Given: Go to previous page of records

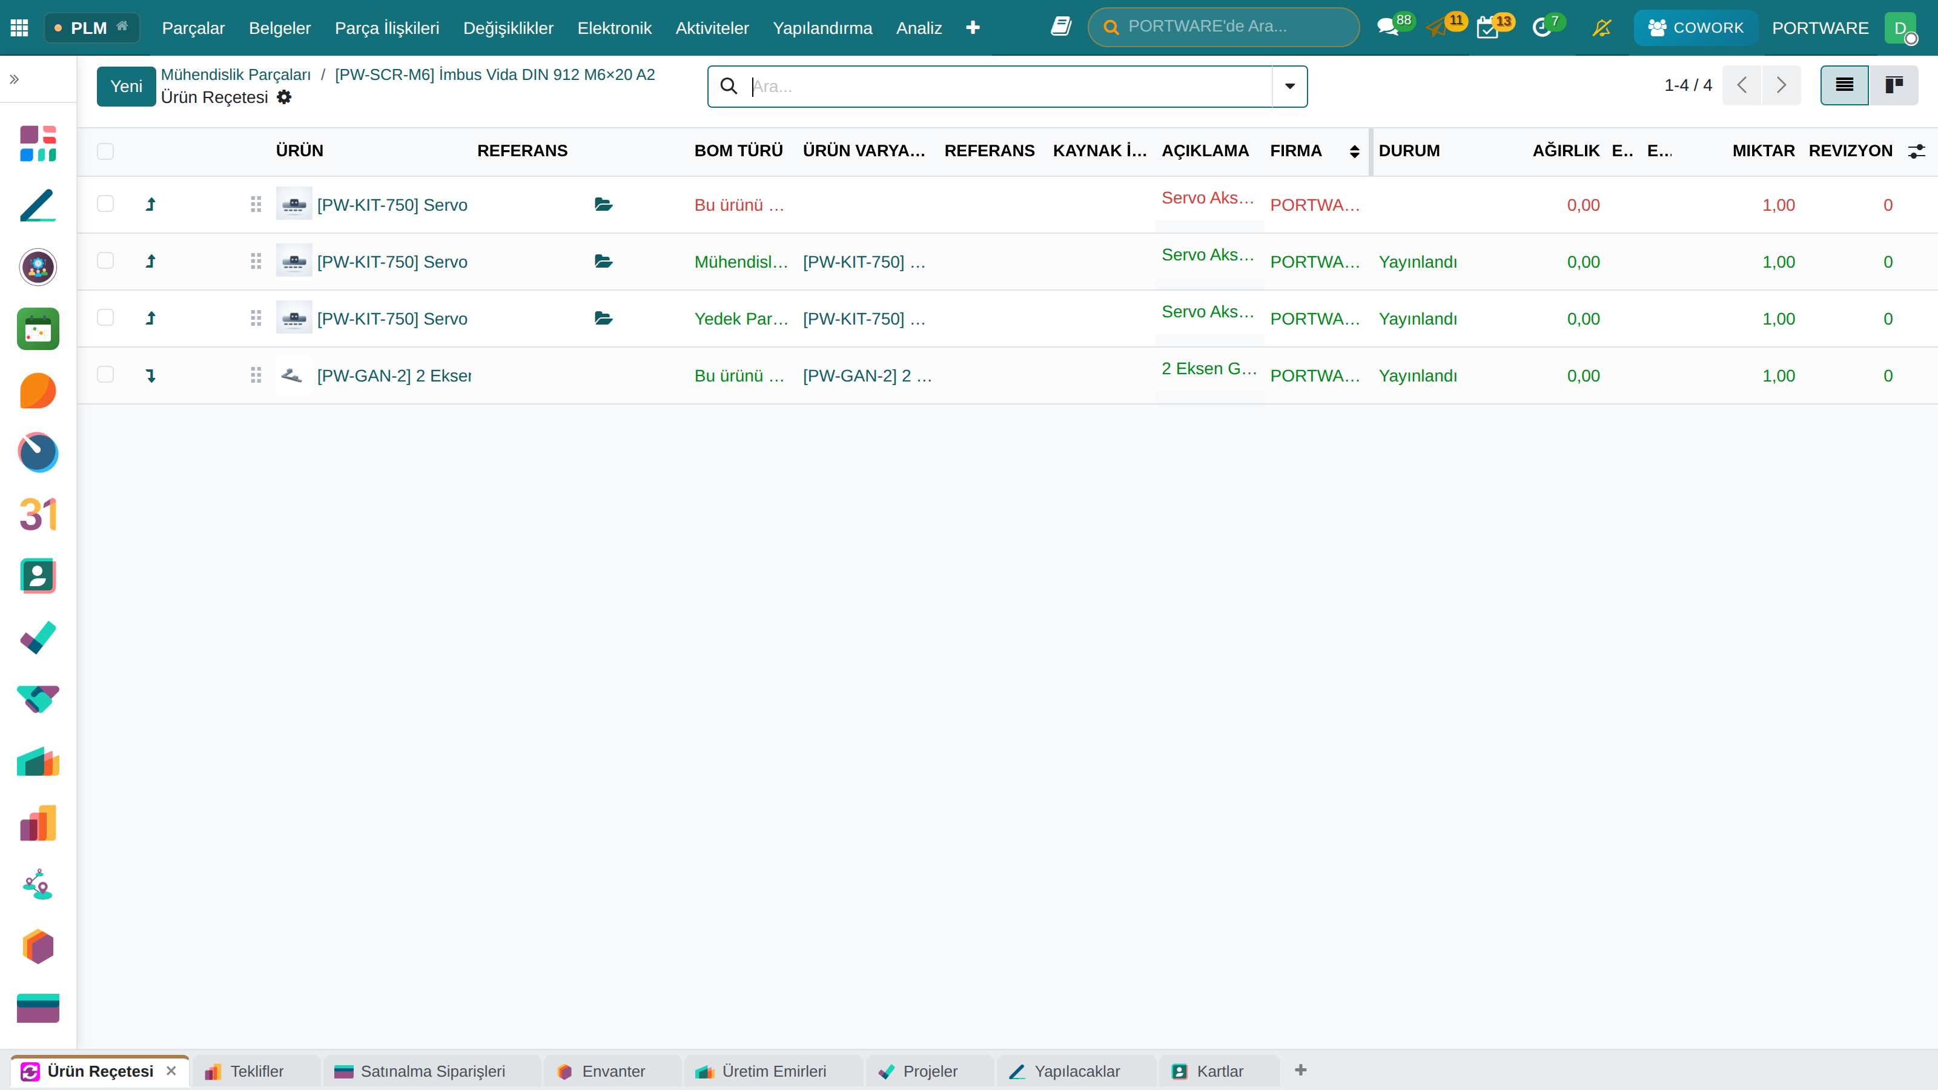Looking at the screenshot, I should 1742,85.
